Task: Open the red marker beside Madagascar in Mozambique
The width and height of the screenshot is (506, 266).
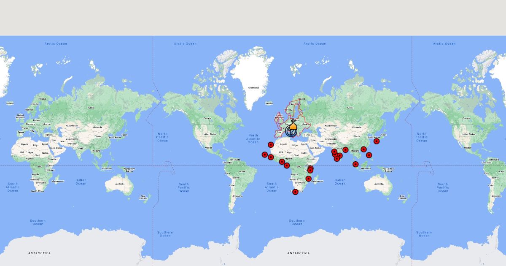Action: click(308, 179)
